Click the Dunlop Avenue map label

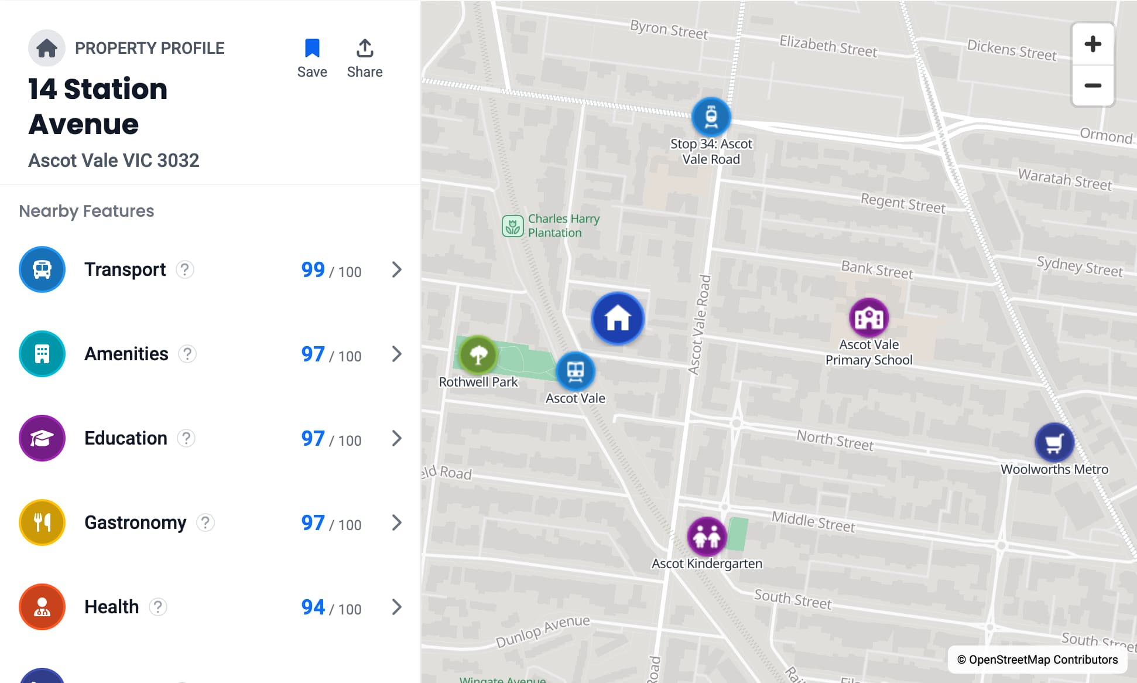pyautogui.click(x=543, y=631)
